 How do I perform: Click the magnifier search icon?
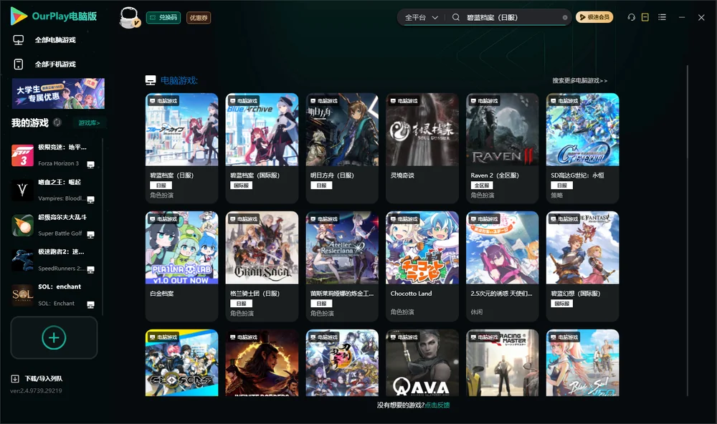456,17
